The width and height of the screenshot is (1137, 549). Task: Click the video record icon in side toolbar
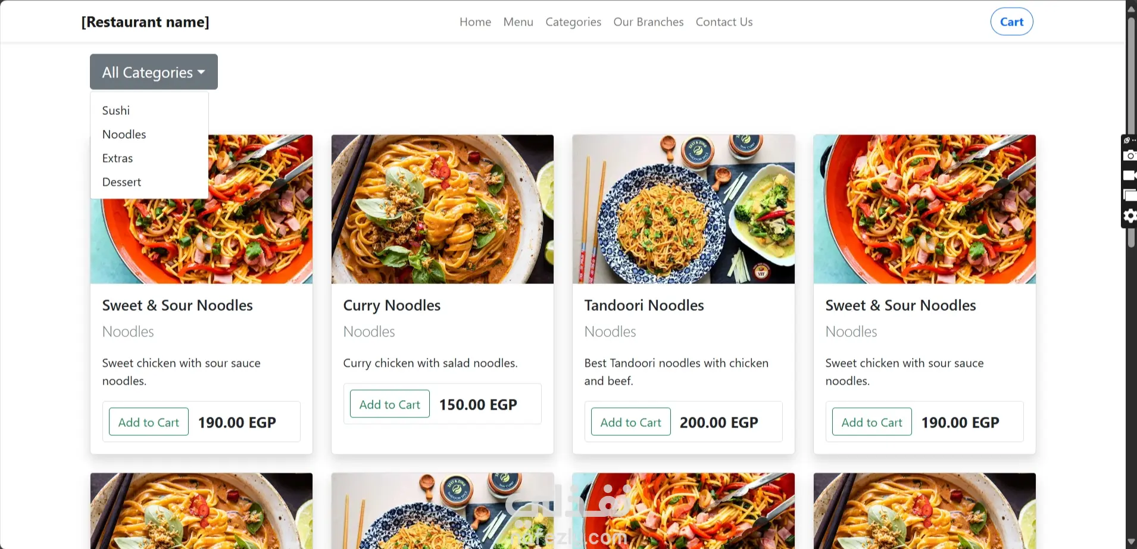(x=1129, y=176)
